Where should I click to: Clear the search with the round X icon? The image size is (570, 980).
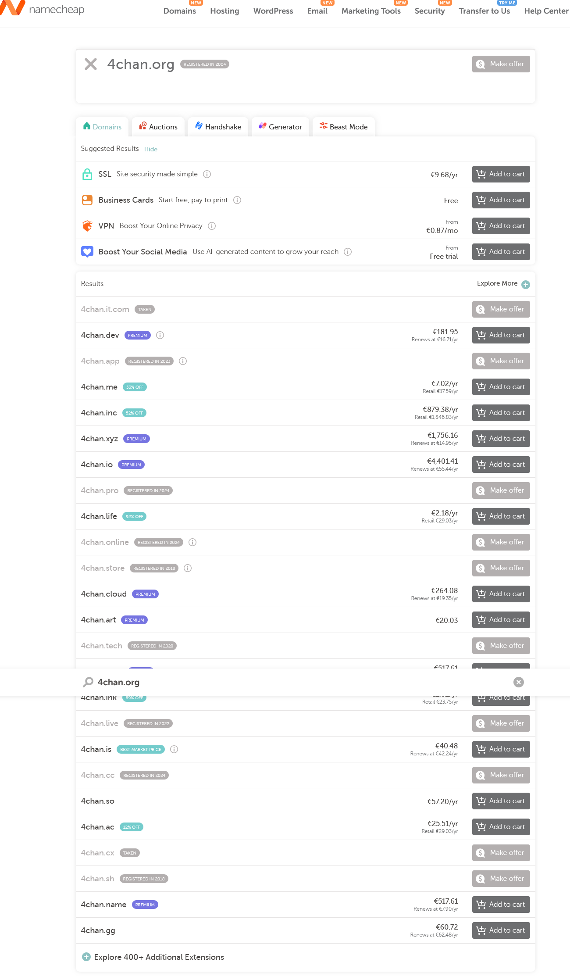point(518,682)
